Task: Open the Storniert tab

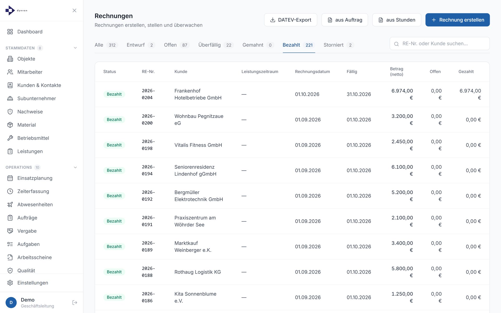Action: [x=338, y=45]
